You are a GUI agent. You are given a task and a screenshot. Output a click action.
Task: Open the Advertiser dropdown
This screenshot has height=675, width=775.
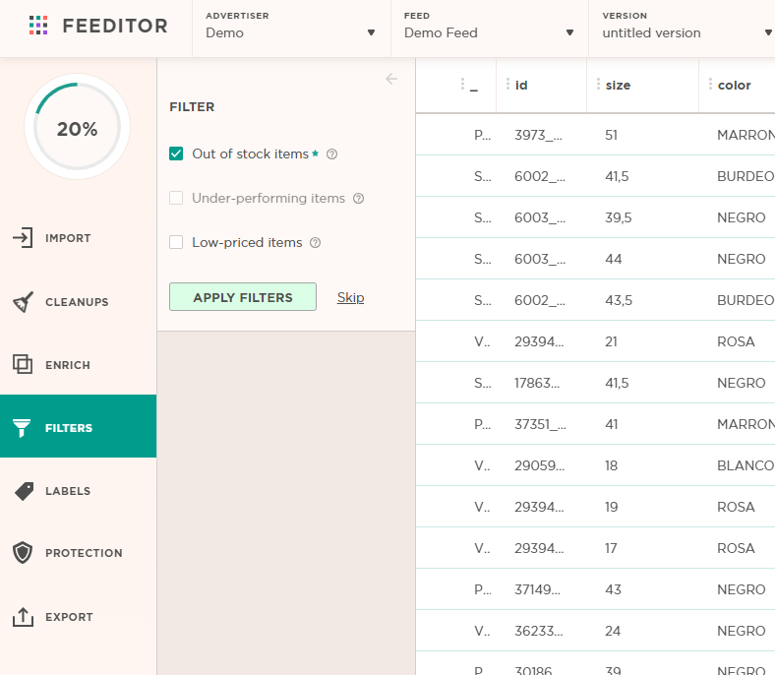(x=291, y=29)
